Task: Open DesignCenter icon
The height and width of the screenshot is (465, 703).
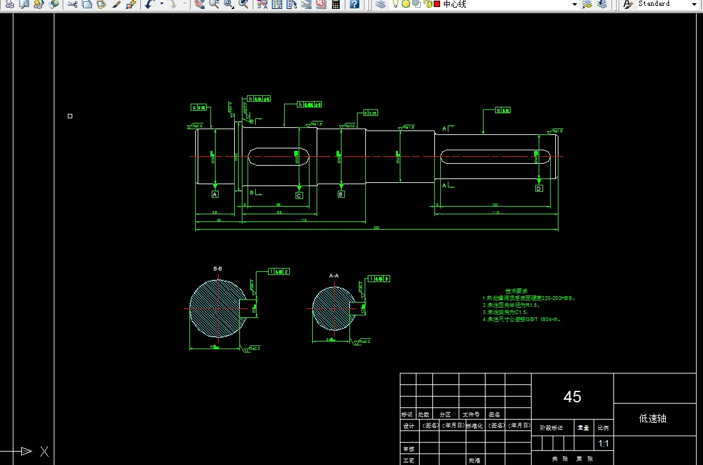Action: coord(277,4)
